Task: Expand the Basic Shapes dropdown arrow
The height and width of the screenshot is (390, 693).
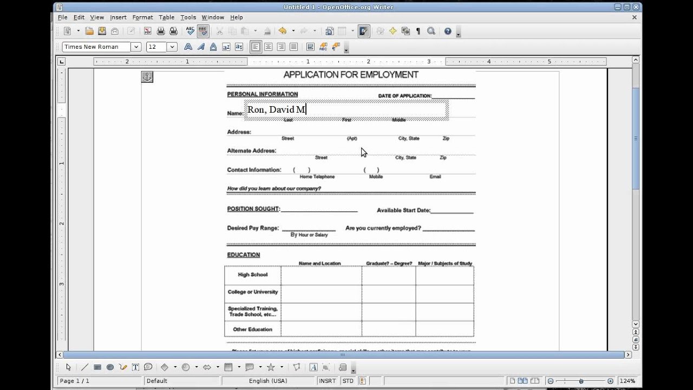Action: pyautogui.click(x=175, y=367)
